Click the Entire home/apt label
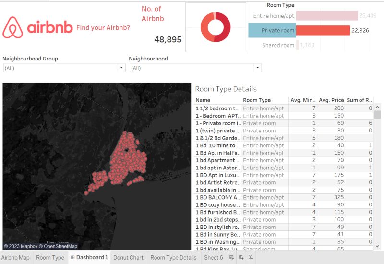 pos(274,16)
